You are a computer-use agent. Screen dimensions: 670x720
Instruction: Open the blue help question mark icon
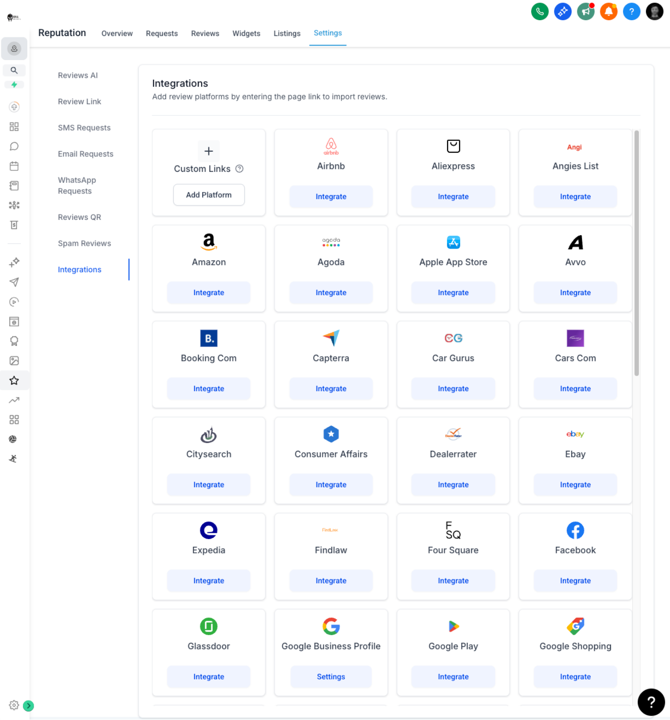(x=631, y=11)
